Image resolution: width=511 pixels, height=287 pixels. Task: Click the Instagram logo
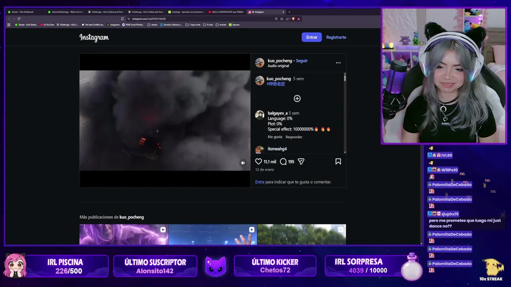tap(94, 37)
